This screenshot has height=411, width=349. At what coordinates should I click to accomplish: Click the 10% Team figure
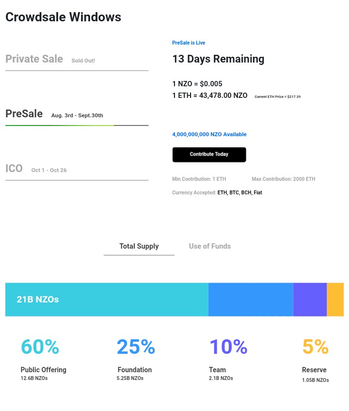pos(228,347)
